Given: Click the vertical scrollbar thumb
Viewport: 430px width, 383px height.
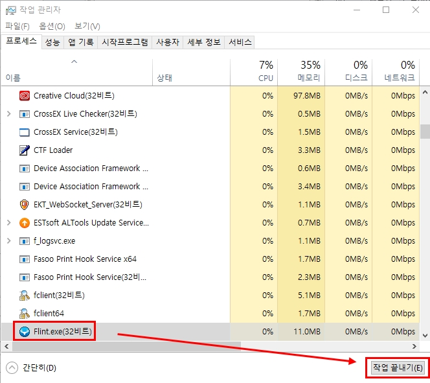Looking at the screenshot, I should (x=425, y=132).
